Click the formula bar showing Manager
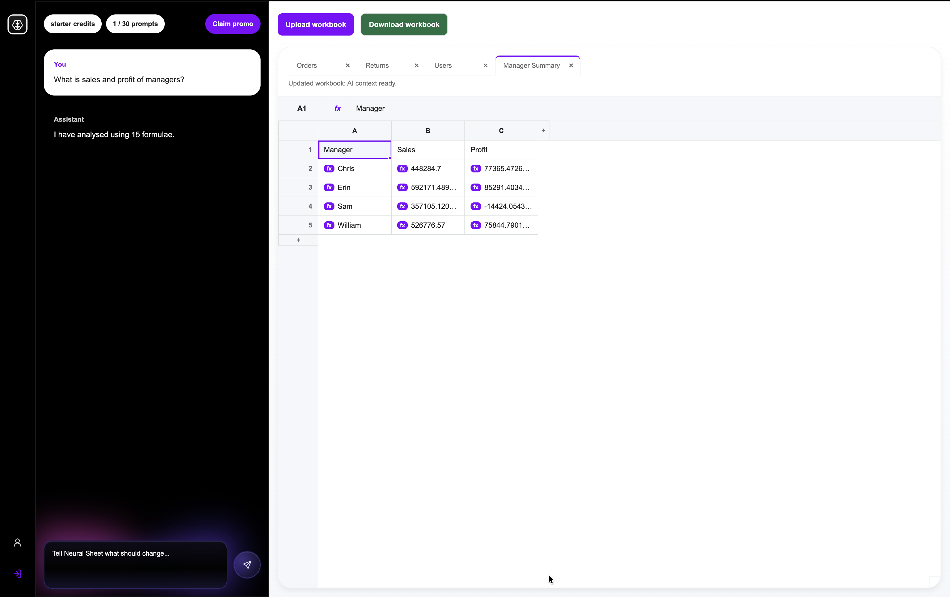Screen dimensions: 950x597 tap(644, 108)
